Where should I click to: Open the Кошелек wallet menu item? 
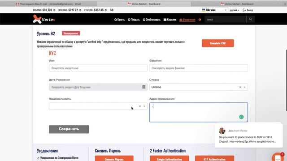(170, 20)
